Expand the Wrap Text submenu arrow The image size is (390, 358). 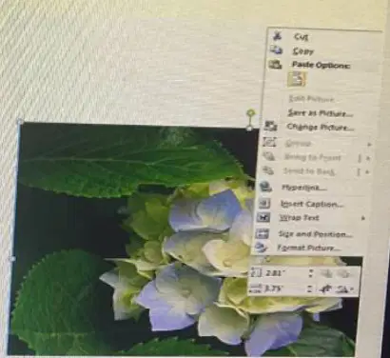pyautogui.click(x=363, y=218)
